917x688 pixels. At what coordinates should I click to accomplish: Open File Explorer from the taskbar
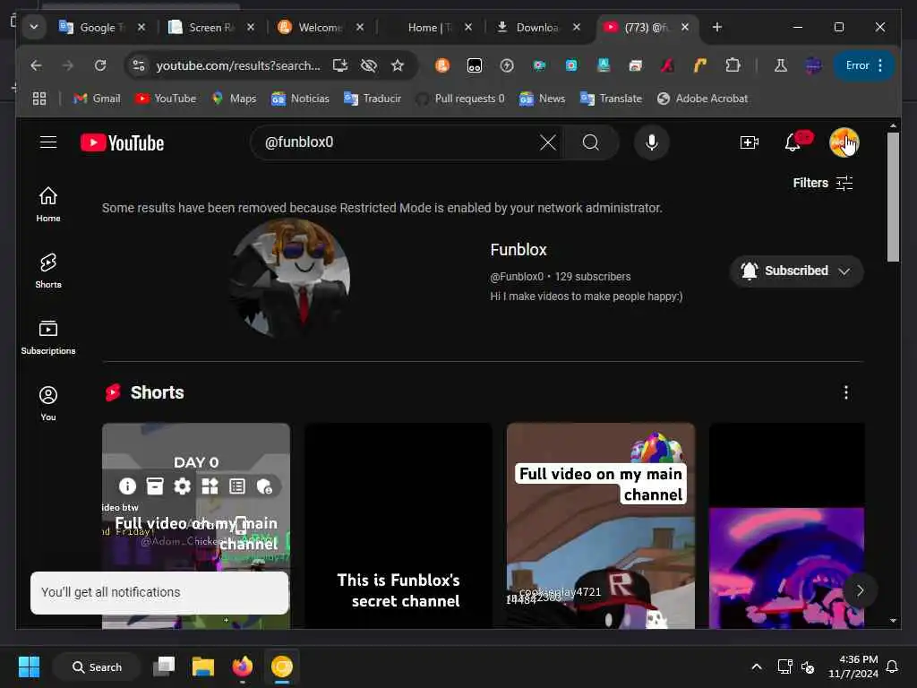[203, 666]
